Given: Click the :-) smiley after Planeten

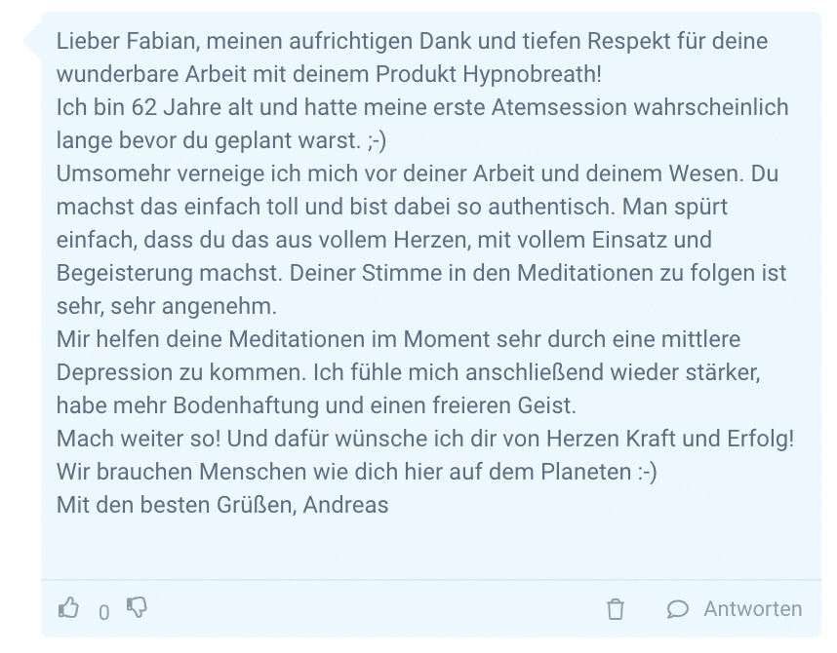Looking at the screenshot, I should [647, 472].
